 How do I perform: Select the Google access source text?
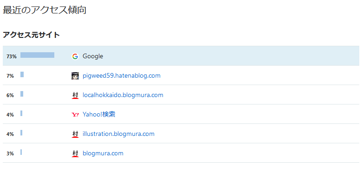93,56
